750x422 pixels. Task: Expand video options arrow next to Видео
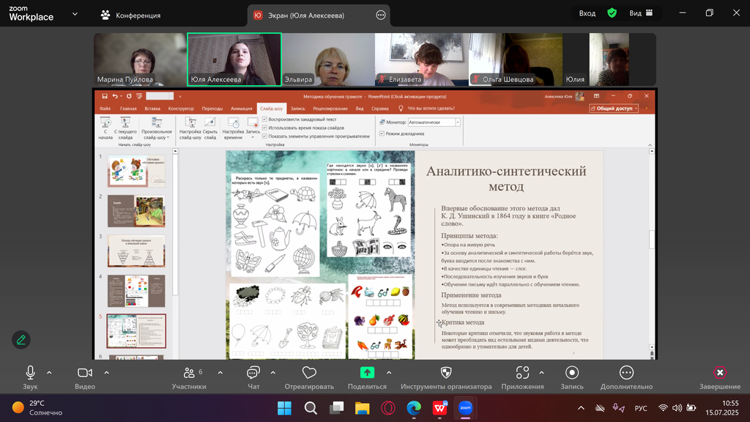point(106,372)
